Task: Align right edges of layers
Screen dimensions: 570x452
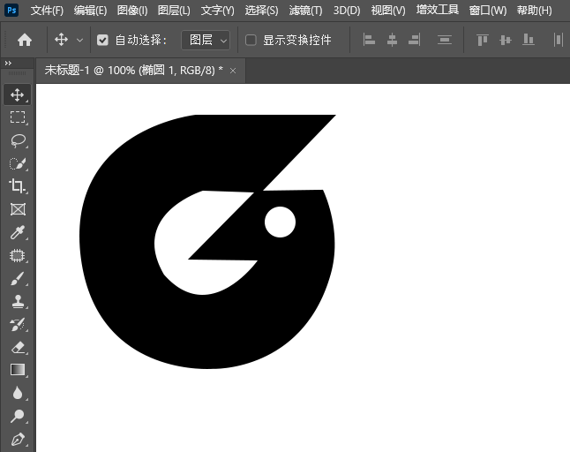Action: point(415,40)
